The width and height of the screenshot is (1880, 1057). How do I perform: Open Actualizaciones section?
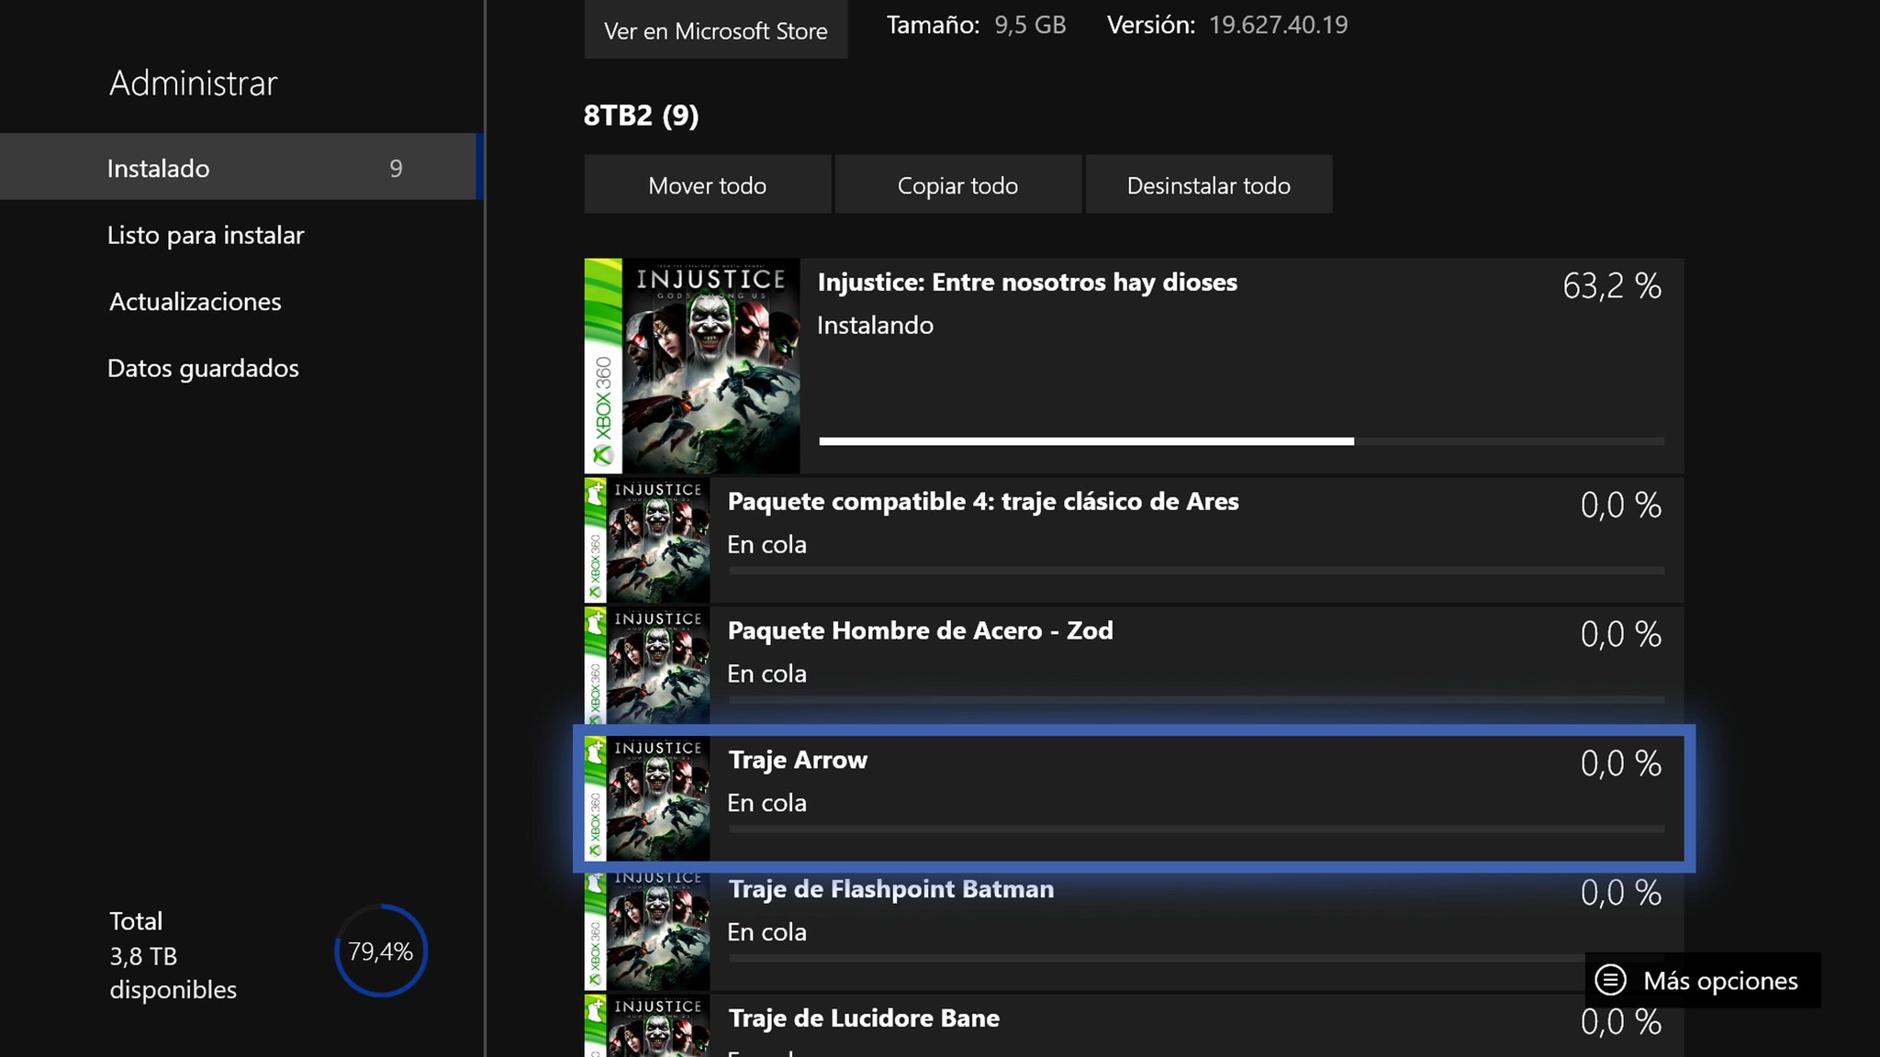click(196, 302)
